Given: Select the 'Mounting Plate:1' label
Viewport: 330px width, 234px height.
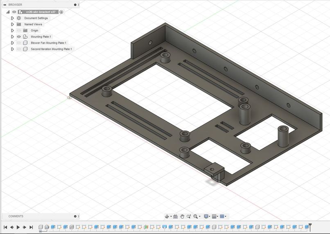Looking at the screenshot, I should [x=41, y=36].
